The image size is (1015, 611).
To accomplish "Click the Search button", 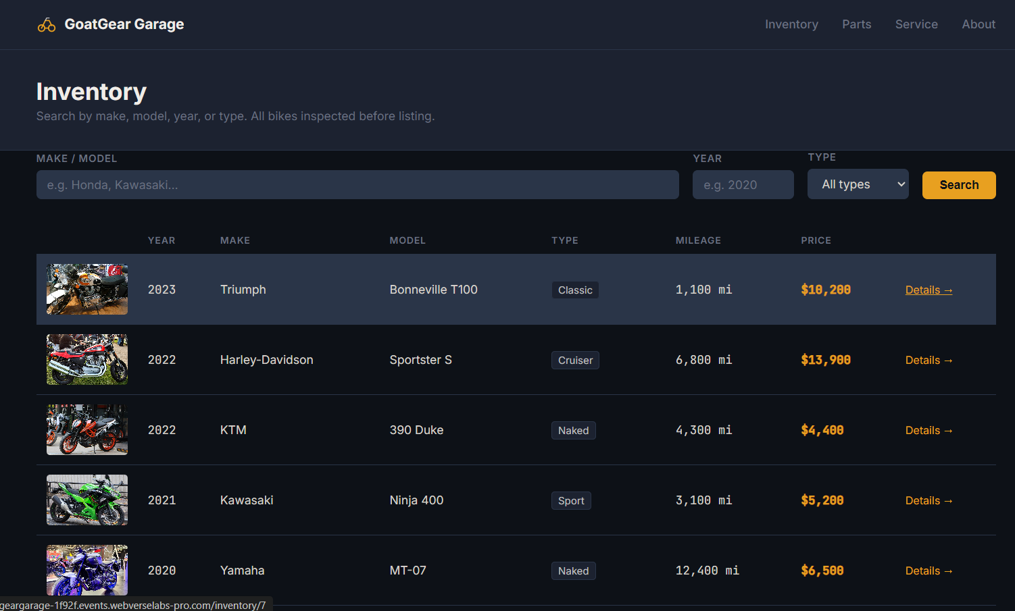I will tap(959, 185).
